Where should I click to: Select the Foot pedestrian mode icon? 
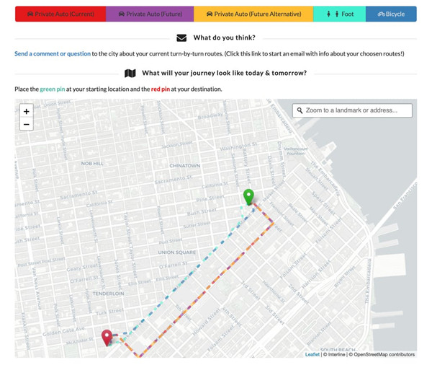pos(330,14)
